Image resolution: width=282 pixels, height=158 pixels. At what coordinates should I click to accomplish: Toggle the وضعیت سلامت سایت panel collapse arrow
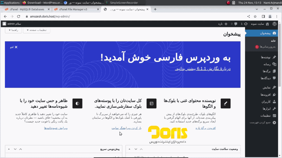point(129,149)
